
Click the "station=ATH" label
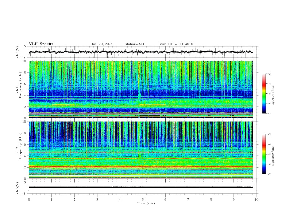point(135,44)
